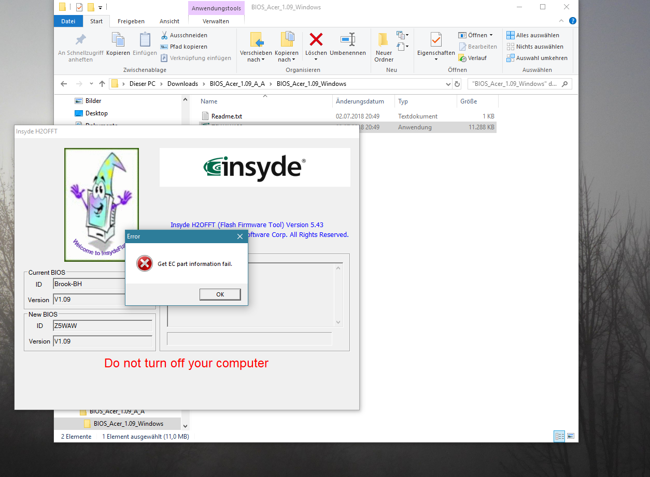Collapse the ribbon with the chevron
This screenshot has height=477, width=650.
pyautogui.click(x=562, y=21)
